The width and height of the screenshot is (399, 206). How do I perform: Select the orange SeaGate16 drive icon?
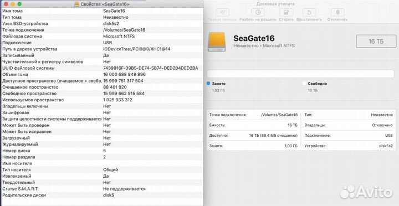(217, 42)
